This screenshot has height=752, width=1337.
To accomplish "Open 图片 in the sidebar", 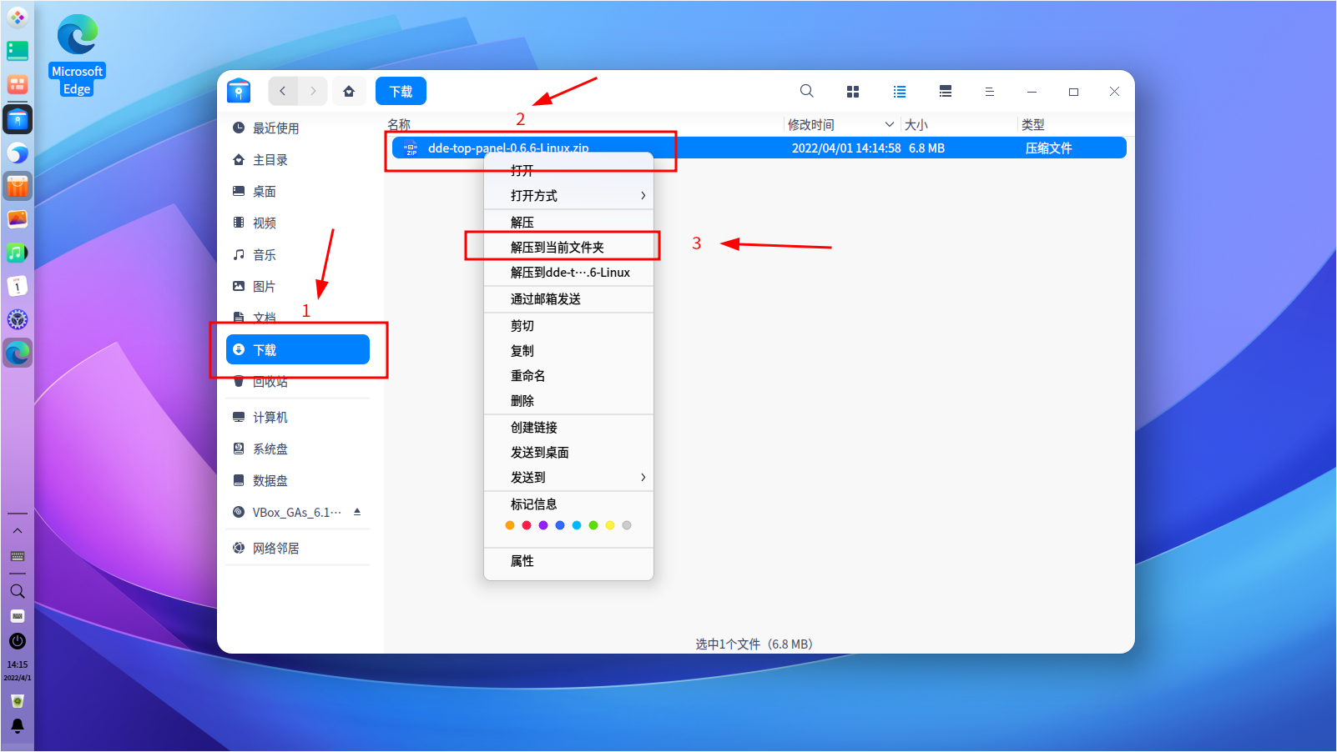I will [298, 287].
